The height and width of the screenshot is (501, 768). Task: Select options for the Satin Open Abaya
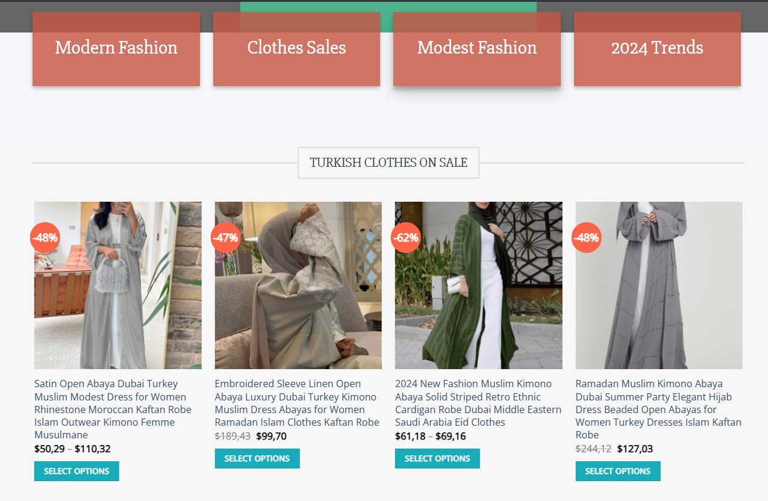(x=76, y=471)
